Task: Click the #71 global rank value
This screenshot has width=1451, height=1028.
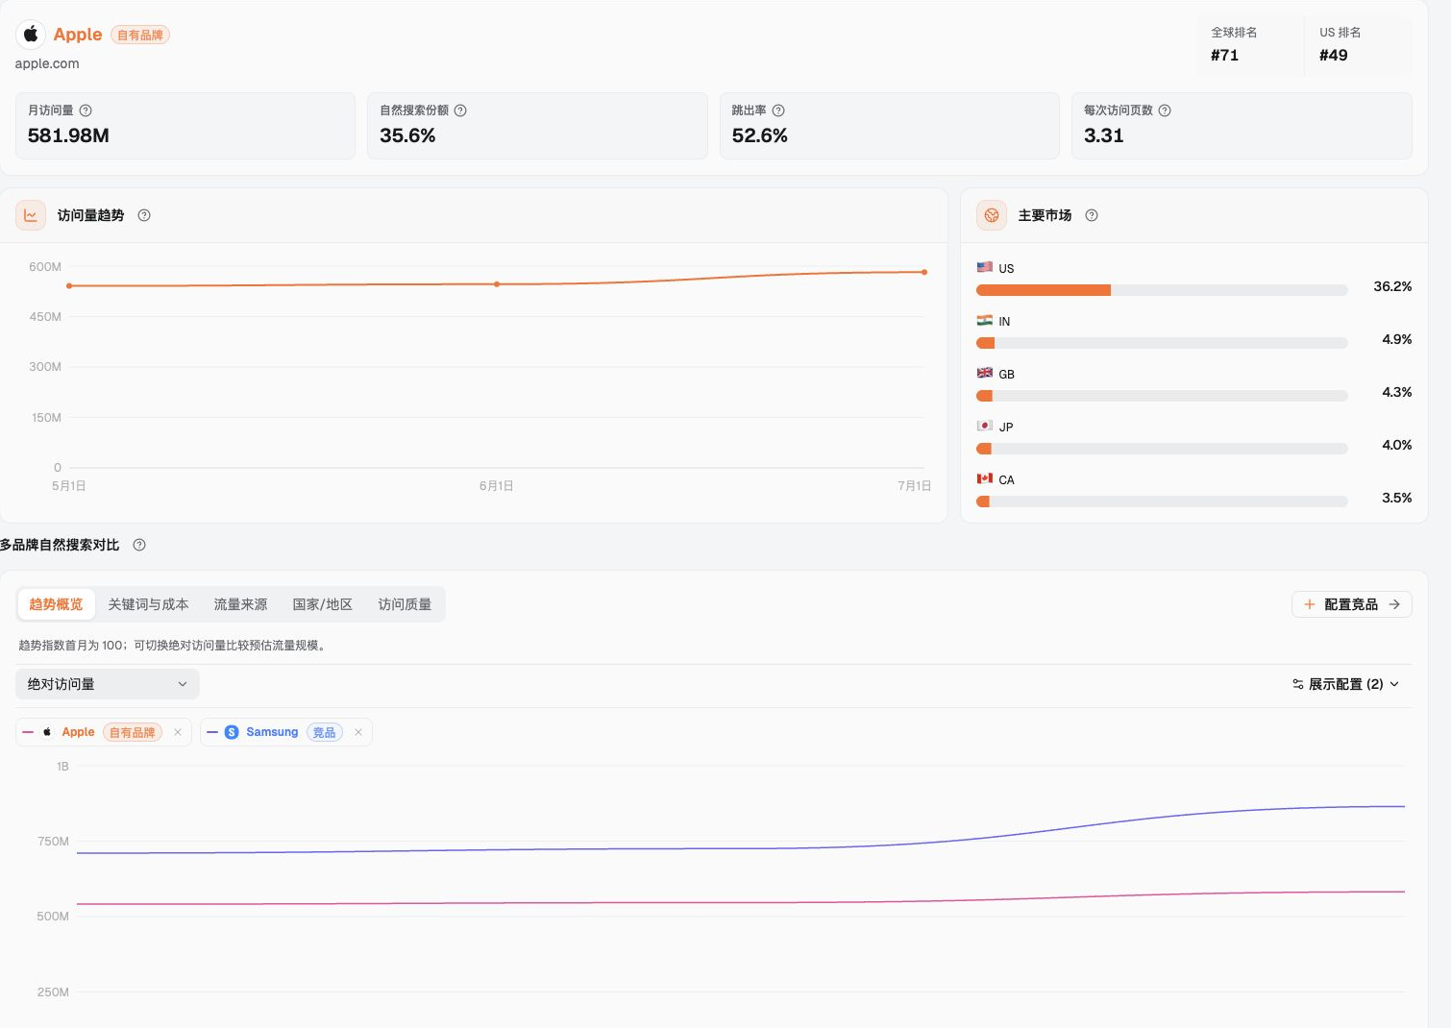Action: tap(1225, 55)
